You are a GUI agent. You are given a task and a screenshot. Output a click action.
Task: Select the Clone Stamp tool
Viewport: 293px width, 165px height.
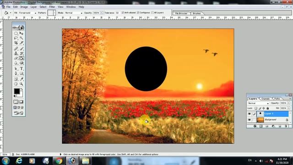pos(16,54)
